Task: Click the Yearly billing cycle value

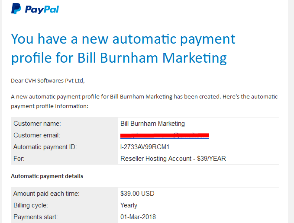Action: (x=129, y=205)
